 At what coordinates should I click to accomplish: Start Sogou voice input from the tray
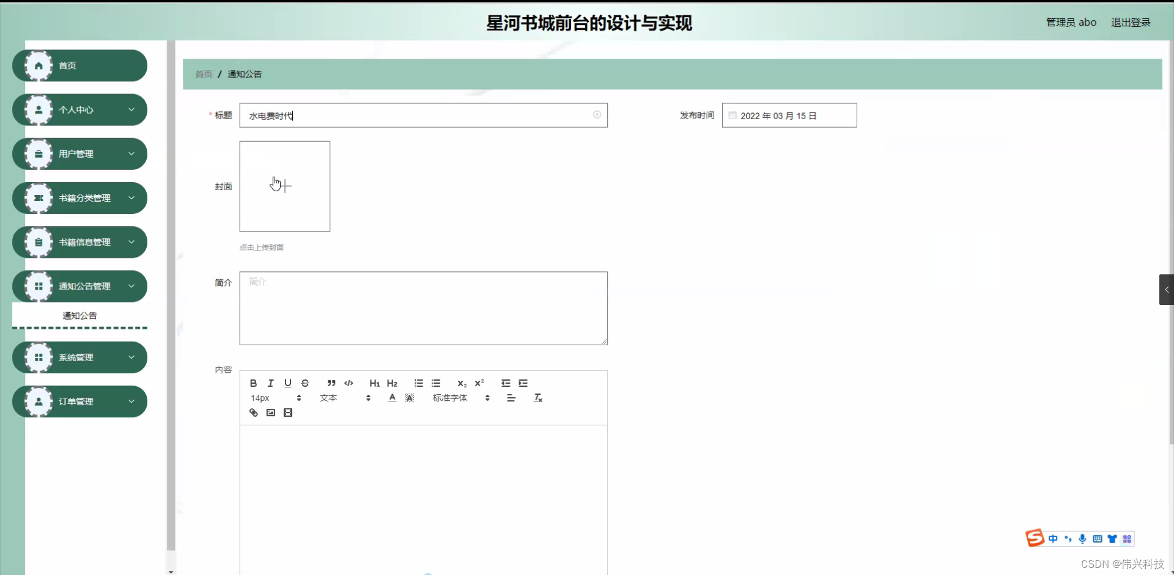1082,538
